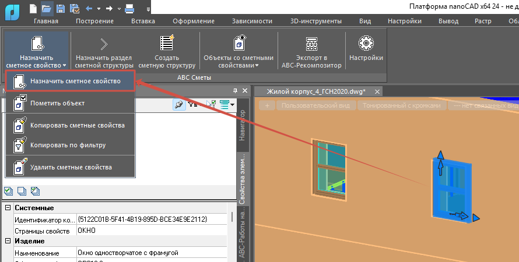The height and width of the screenshot is (262, 519).
Task: Open the Настройки ribbon tab
Action: point(405,21)
